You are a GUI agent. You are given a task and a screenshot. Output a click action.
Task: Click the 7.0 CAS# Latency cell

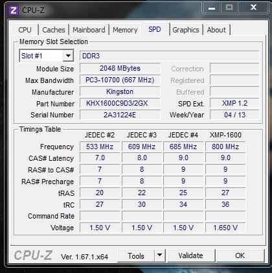(100, 158)
